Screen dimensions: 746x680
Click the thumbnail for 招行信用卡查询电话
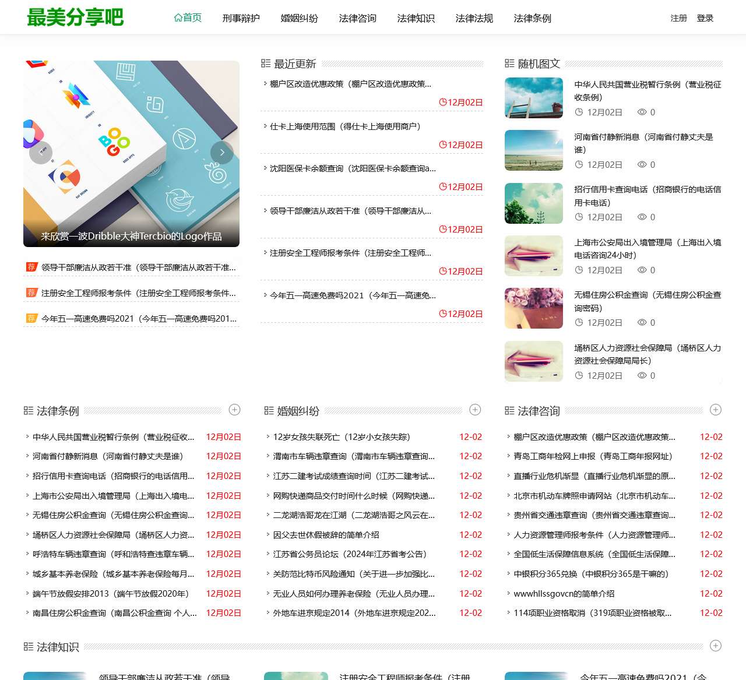[x=533, y=203]
